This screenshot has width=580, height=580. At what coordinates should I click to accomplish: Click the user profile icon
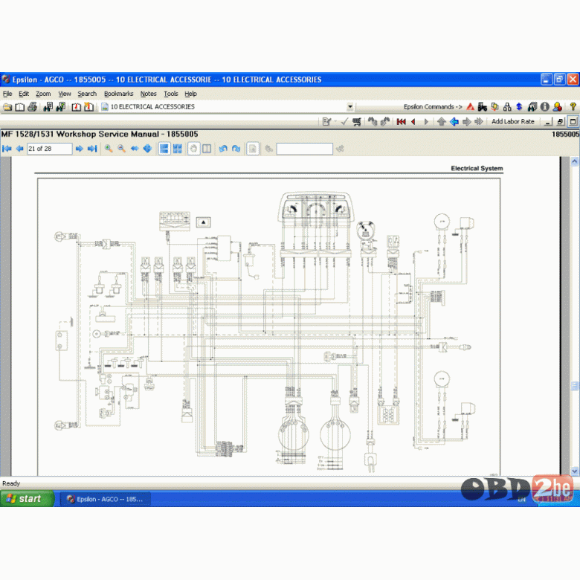coord(558,107)
